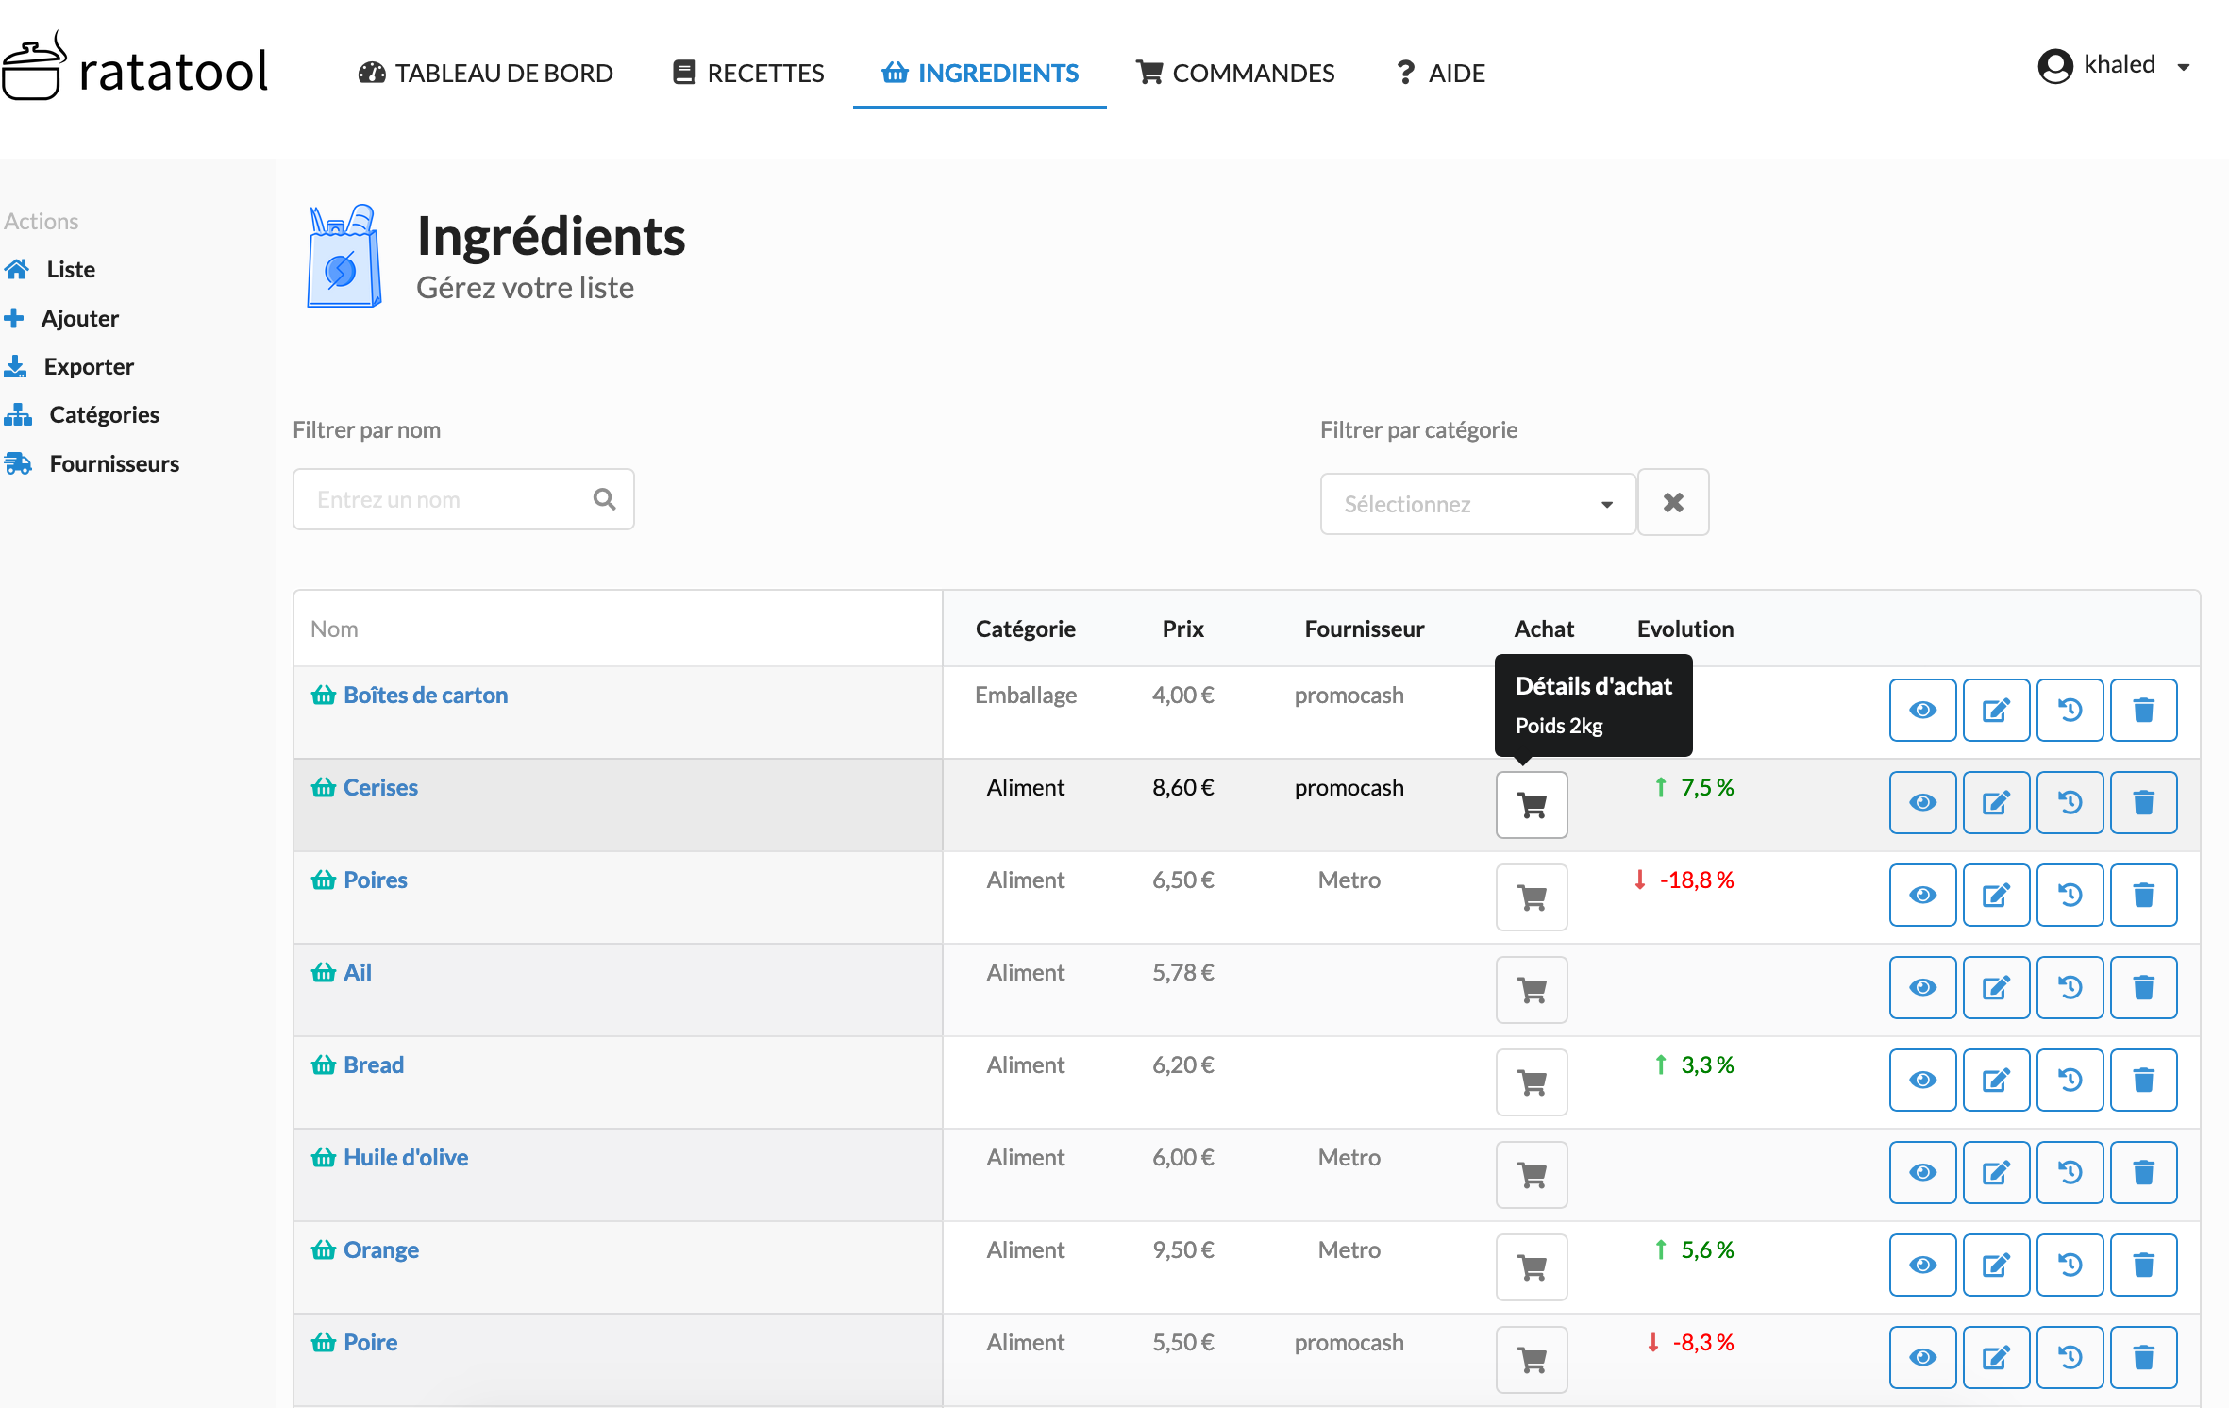Expand the khaled user menu
Screen dimensions: 2229x1408
click(2113, 65)
